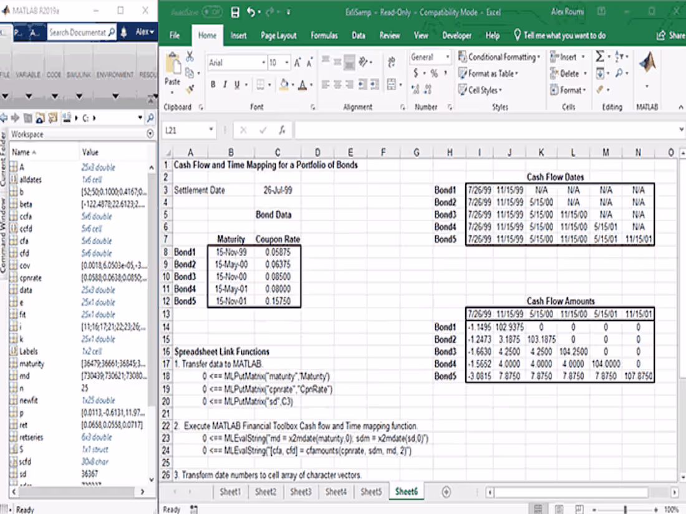Toggle bold formatting

click(213, 84)
